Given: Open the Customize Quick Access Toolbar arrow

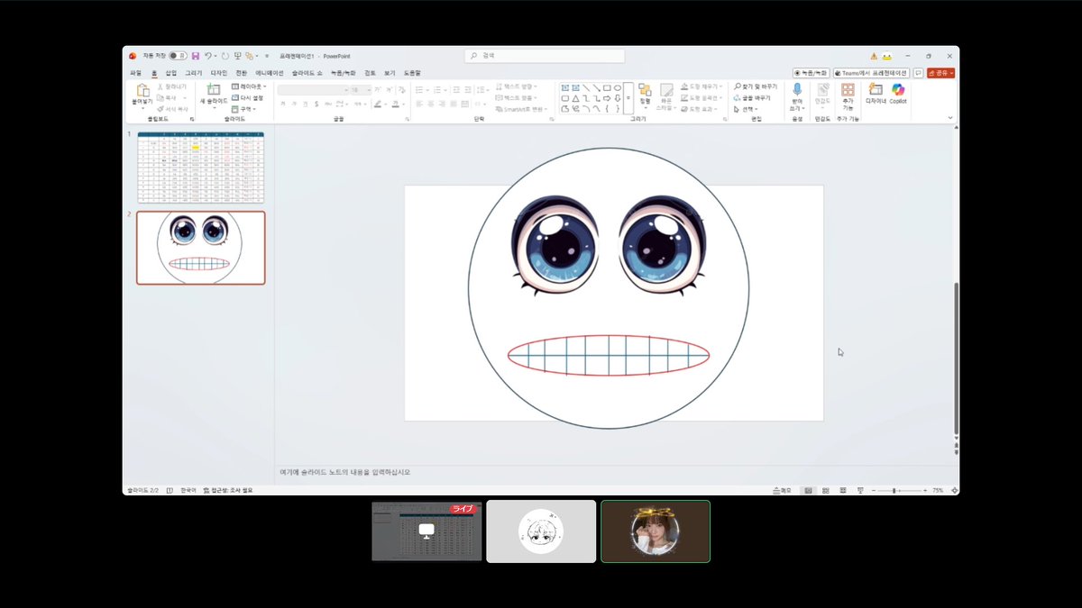Looking at the screenshot, I should coord(267,56).
